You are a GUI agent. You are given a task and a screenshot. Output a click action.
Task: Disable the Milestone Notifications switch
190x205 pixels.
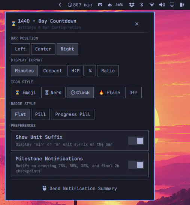pos(136,165)
